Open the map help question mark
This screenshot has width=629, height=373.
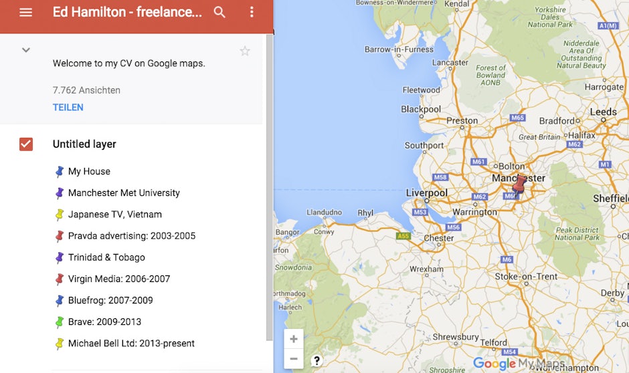(317, 361)
